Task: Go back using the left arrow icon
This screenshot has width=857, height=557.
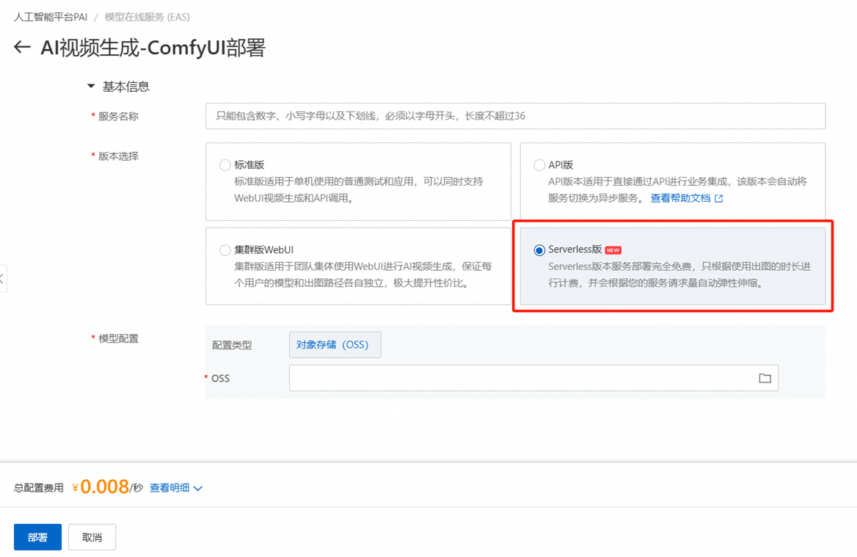Action: 22,47
